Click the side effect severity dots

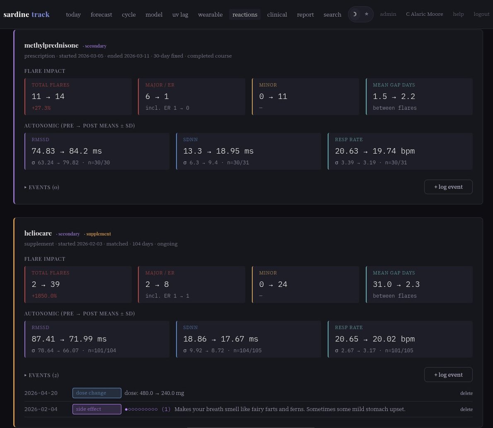[141, 409]
